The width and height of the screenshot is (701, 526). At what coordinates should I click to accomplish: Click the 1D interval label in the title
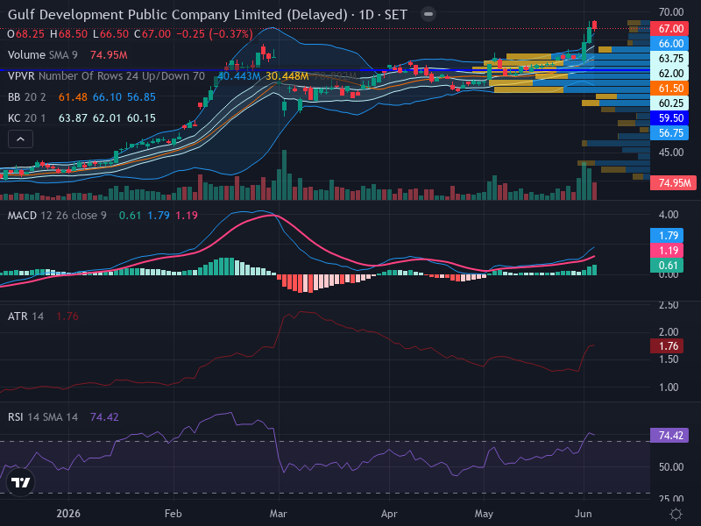[366, 15]
